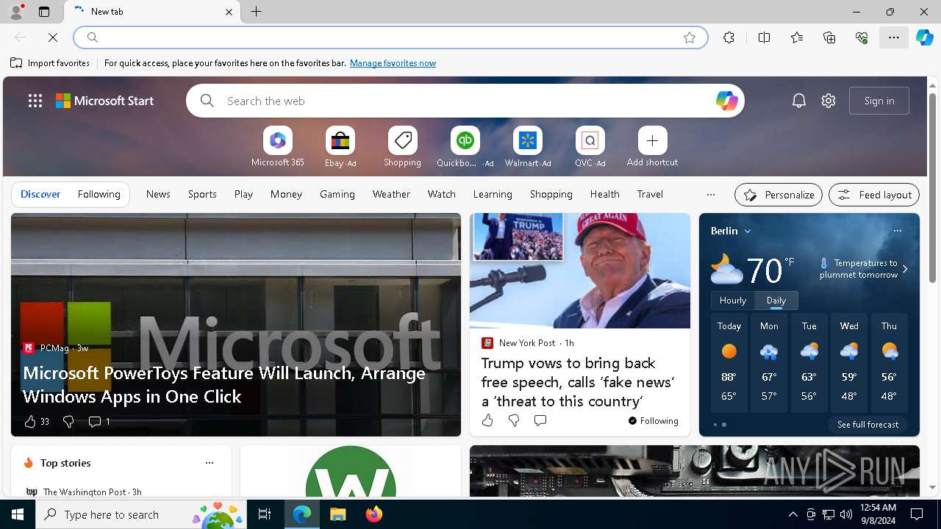Expand the Berlin location dropdown
The image size is (941, 529).
(748, 231)
